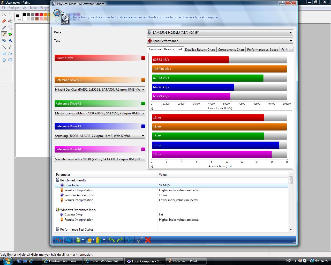Screen dimensions: 331x265
Task: Select the Magnifier tool in Paint
Action: [x=10, y=28]
